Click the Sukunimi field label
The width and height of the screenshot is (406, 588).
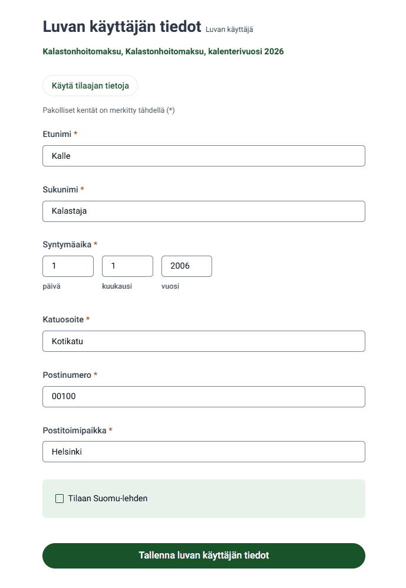tap(61, 190)
